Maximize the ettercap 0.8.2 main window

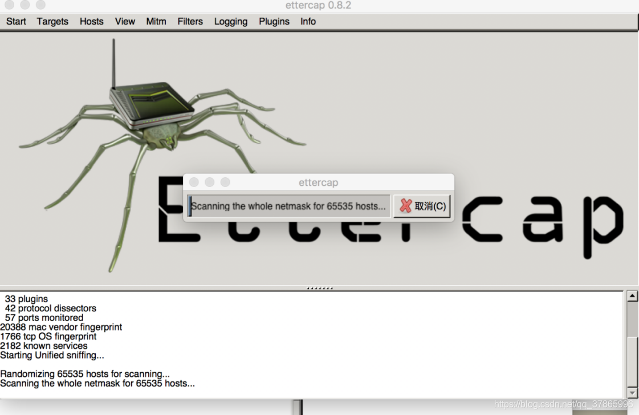click(x=40, y=5)
